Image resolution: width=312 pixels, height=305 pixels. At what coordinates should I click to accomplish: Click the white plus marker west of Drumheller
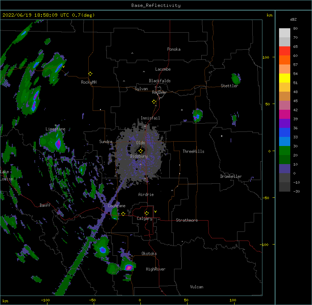pos(222,136)
